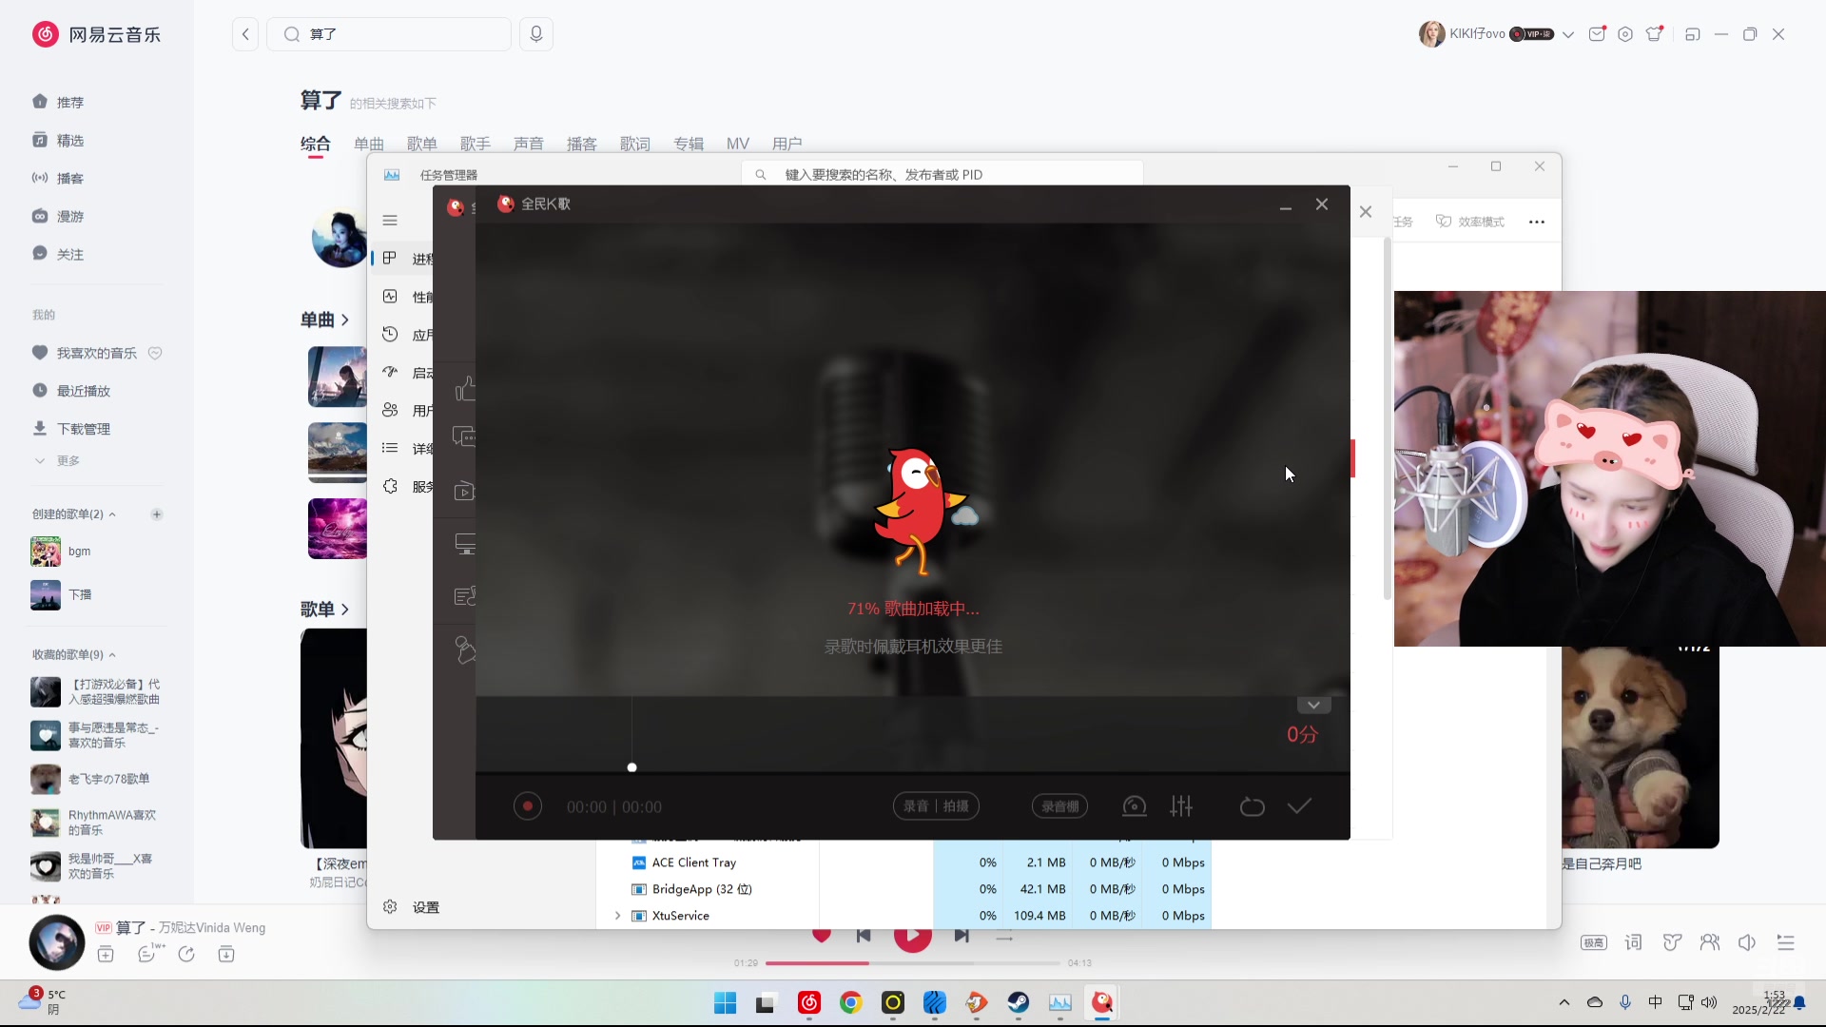Expand the 更多 sidebar section
1826x1027 pixels.
[x=58, y=460]
